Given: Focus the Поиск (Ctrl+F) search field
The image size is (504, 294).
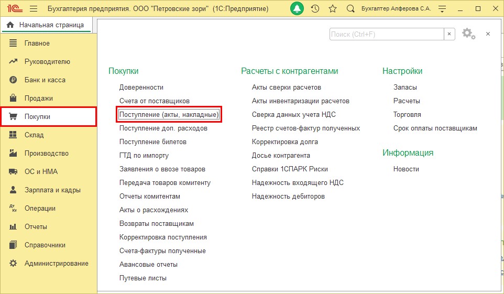Looking at the screenshot, I should [x=387, y=34].
